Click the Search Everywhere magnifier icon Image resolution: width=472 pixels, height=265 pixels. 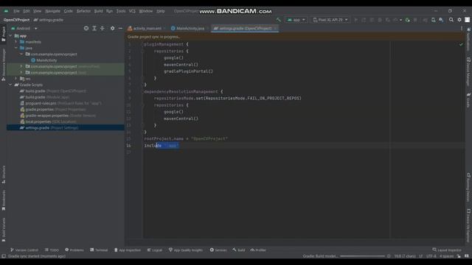[451, 20]
